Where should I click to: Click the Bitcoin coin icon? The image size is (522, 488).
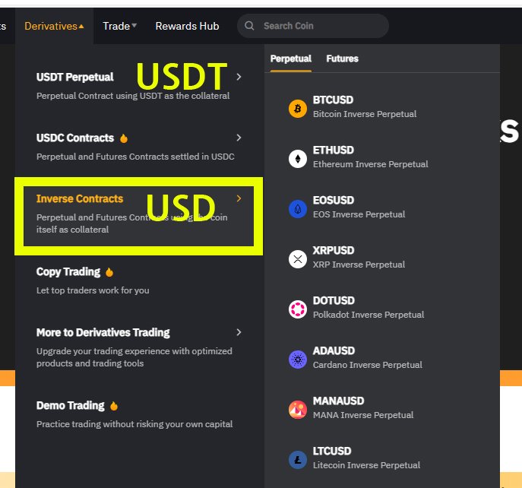[x=298, y=108]
